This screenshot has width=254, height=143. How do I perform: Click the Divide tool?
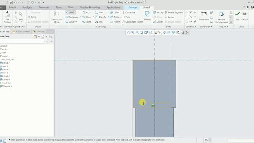click(158, 22)
